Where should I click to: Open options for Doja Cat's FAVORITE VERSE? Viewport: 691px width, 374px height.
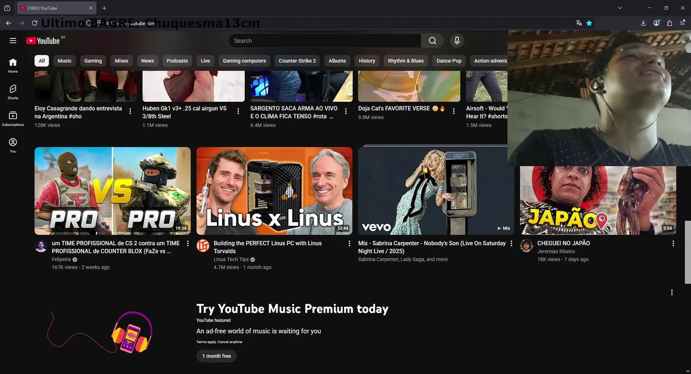454,111
